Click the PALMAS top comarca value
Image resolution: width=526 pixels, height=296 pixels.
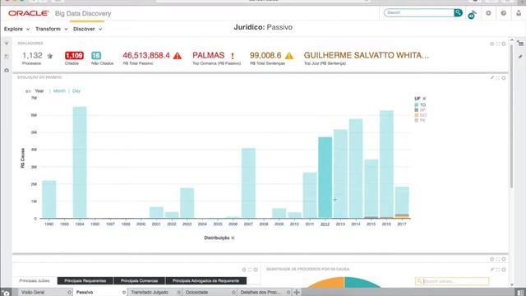click(208, 55)
